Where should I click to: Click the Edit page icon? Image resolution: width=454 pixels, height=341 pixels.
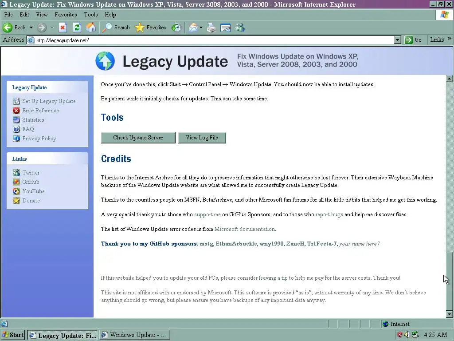point(226,28)
